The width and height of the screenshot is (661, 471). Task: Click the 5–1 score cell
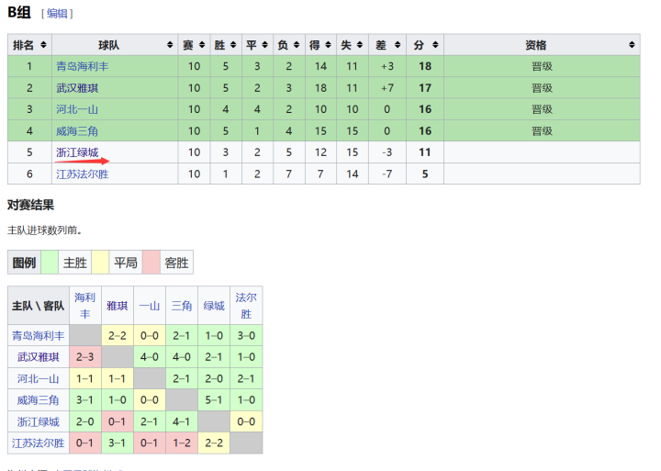tap(214, 400)
